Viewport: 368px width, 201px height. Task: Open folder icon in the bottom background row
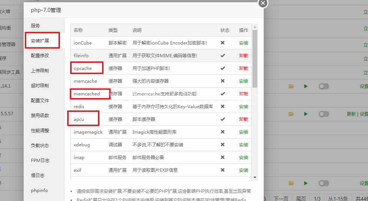(x=291, y=183)
